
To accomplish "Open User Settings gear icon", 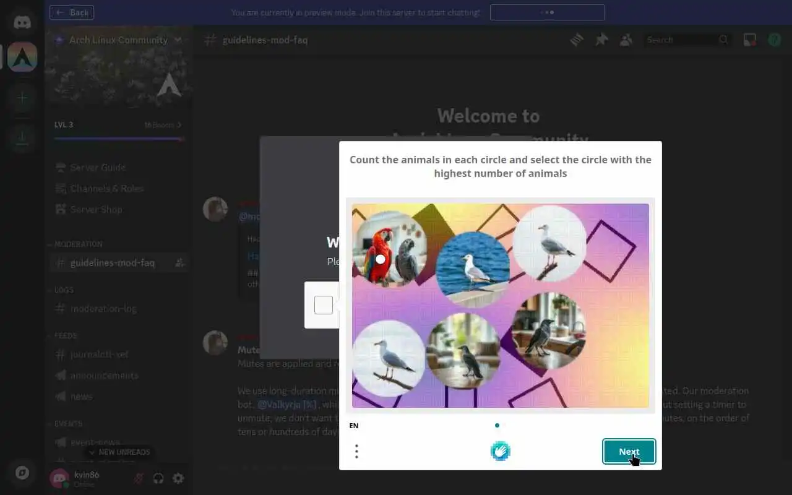I will [x=178, y=478].
